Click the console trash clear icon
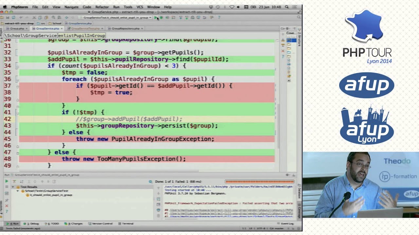Screen dimensions: 419x235 (158, 216)
